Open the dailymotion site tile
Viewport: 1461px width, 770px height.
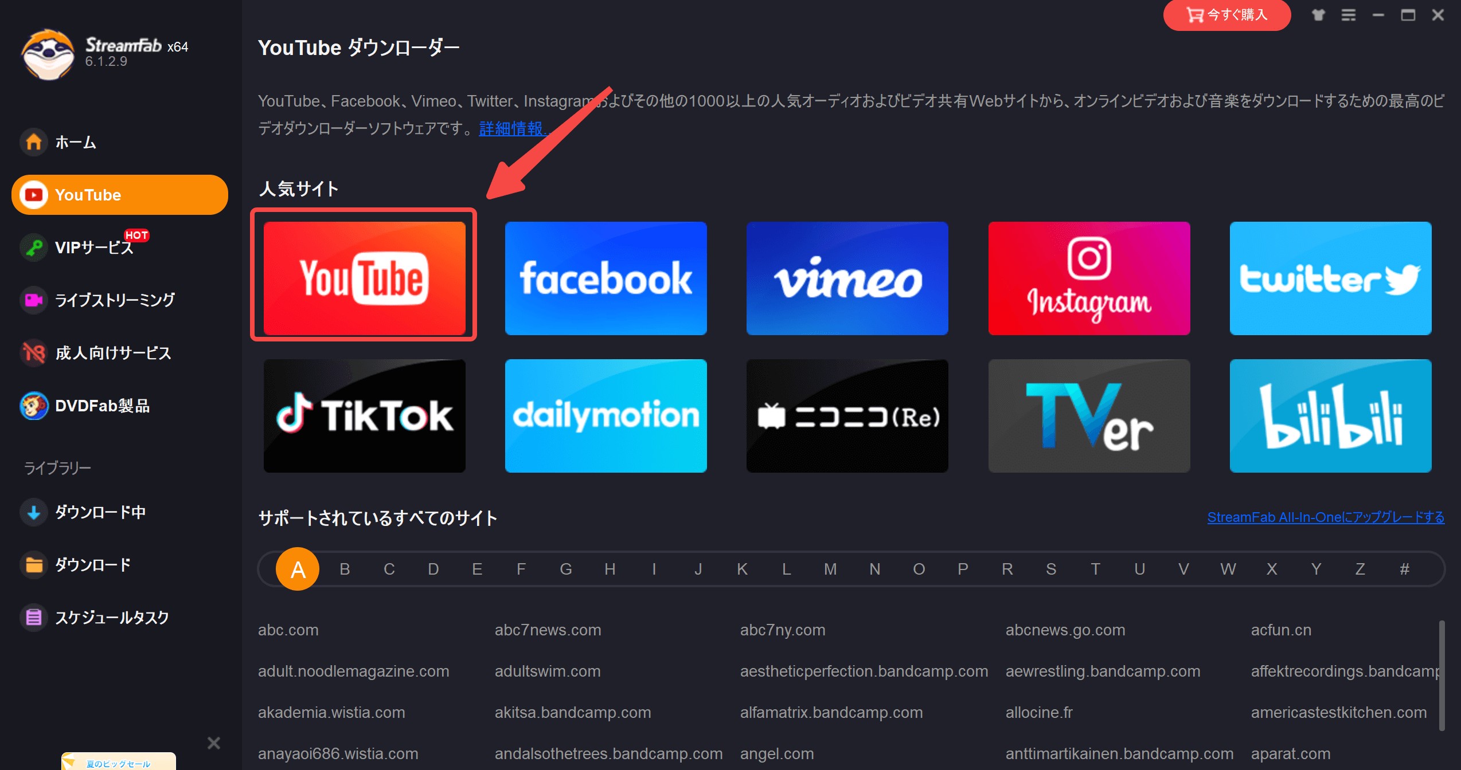[606, 415]
